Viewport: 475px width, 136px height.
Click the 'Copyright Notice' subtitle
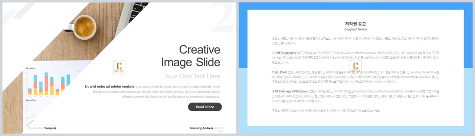(x=356, y=29)
